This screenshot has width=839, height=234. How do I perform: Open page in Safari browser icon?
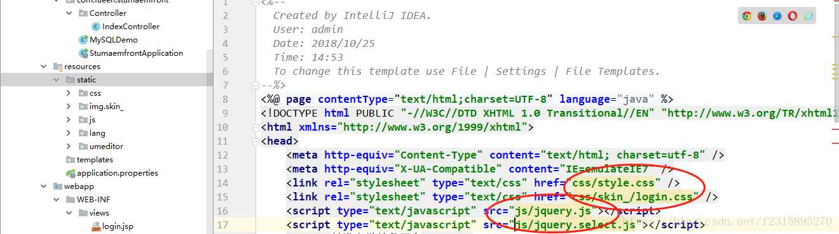pyautogui.click(x=777, y=16)
